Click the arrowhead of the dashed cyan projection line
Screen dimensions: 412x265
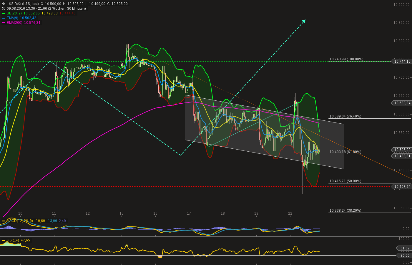304,21
